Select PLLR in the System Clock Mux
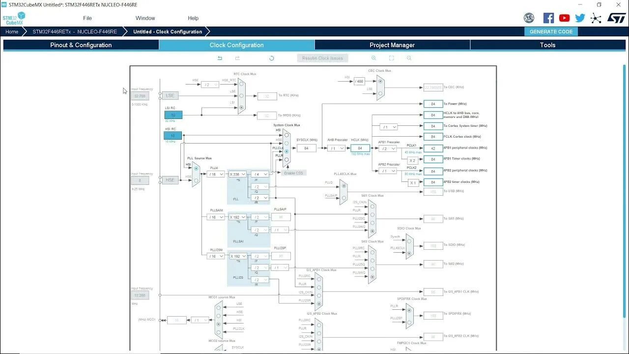 tap(286, 159)
